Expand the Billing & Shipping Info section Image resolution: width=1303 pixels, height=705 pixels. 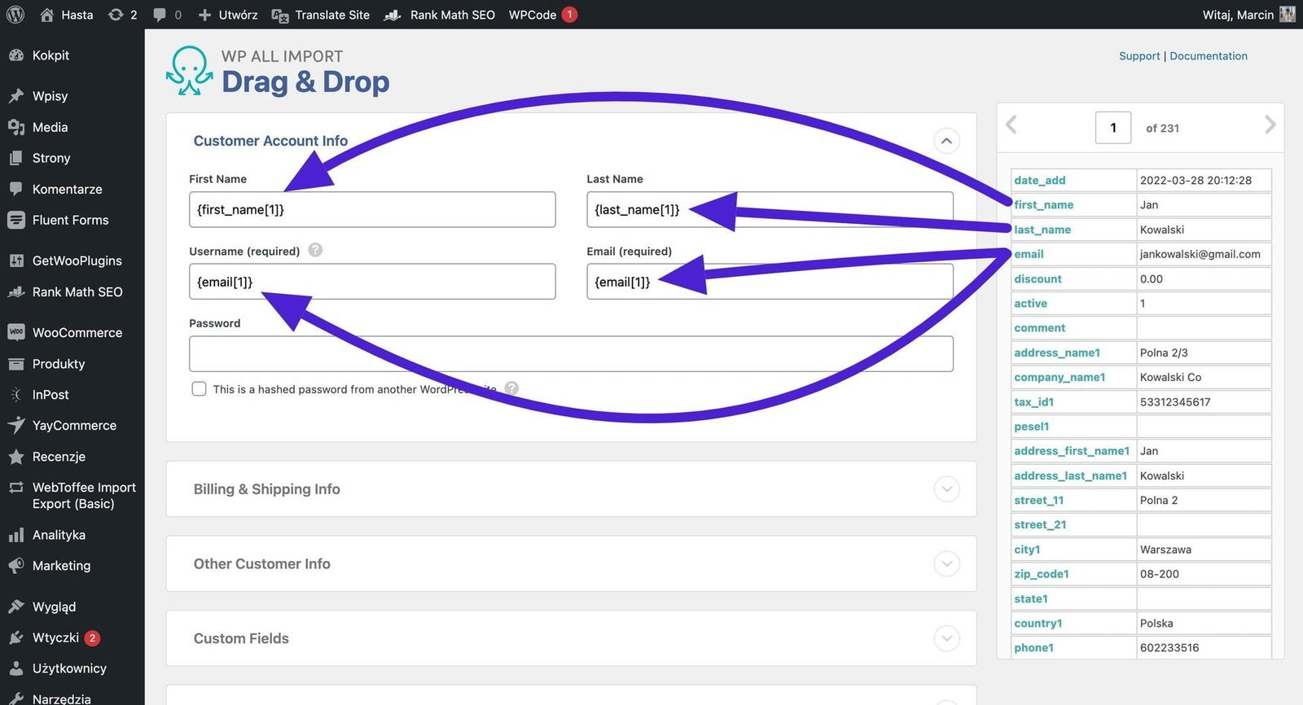click(x=945, y=489)
